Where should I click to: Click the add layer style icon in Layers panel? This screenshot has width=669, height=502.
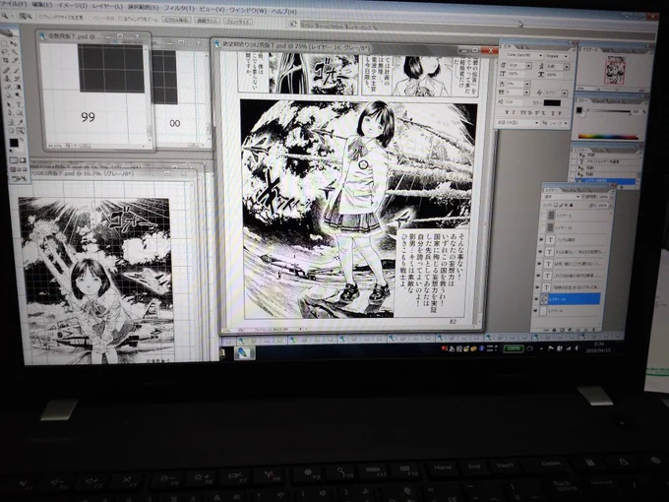(x=554, y=330)
